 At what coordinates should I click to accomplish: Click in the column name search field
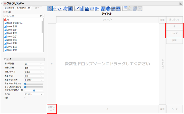point(22,16)
